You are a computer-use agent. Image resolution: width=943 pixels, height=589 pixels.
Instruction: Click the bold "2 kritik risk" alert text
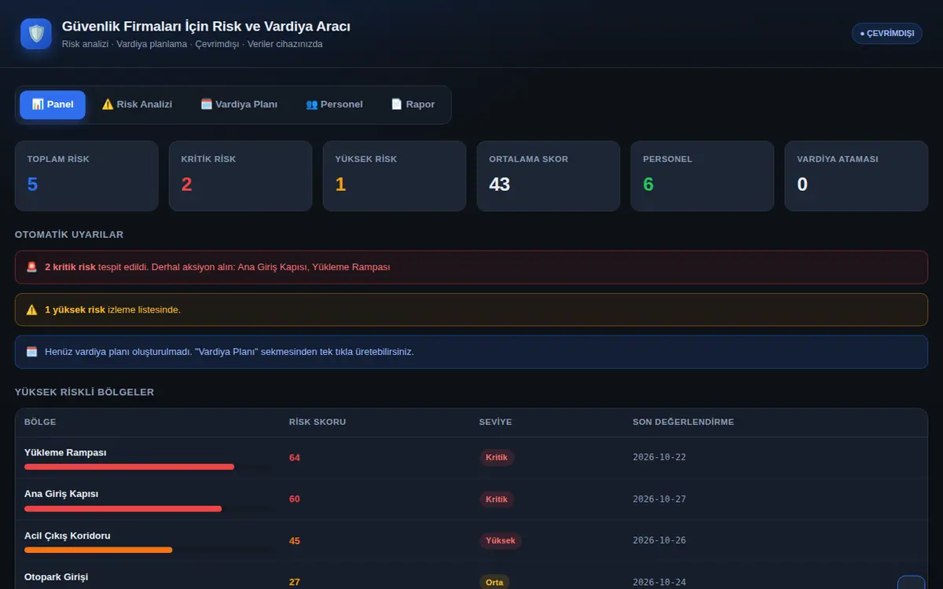pos(70,267)
